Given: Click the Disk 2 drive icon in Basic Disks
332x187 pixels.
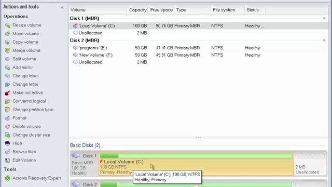Looking at the screenshot, I should tap(75, 184).
